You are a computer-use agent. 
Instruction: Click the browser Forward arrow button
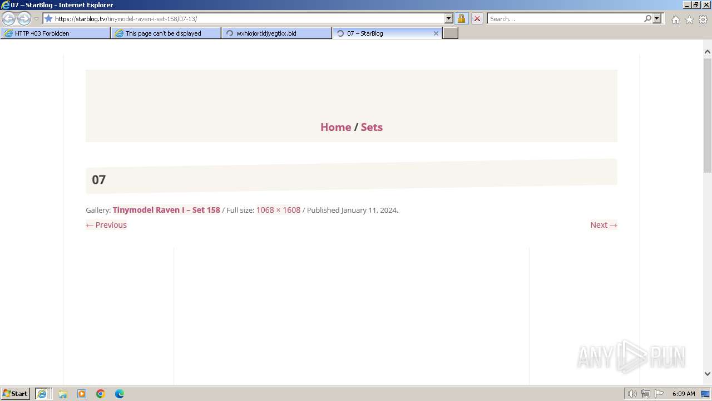click(24, 18)
